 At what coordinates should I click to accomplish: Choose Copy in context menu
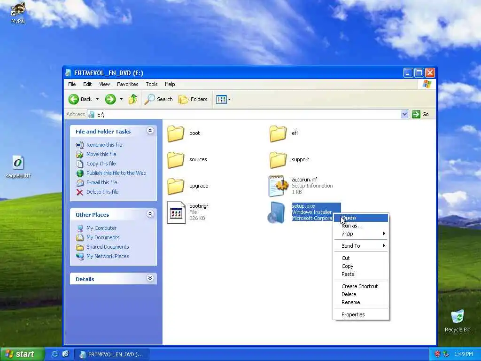click(x=361, y=266)
